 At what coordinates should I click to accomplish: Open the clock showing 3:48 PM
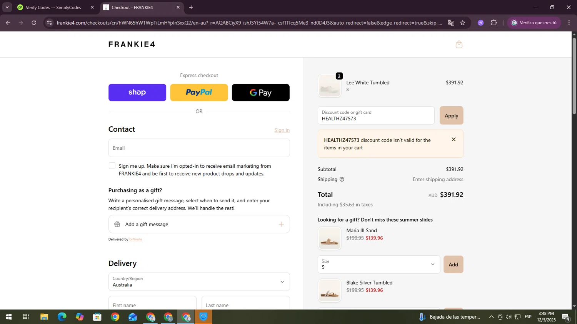pos(546,317)
